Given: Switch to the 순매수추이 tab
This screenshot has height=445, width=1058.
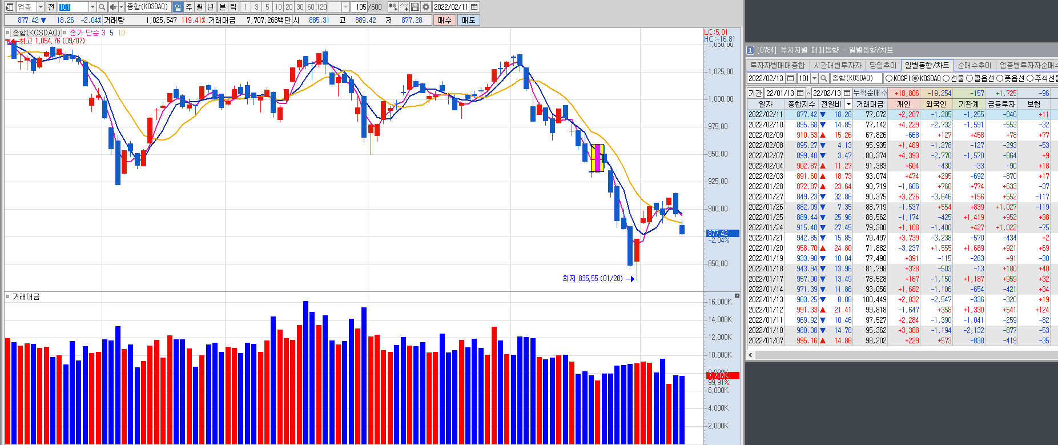Looking at the screenshot, I should [975, 65].
